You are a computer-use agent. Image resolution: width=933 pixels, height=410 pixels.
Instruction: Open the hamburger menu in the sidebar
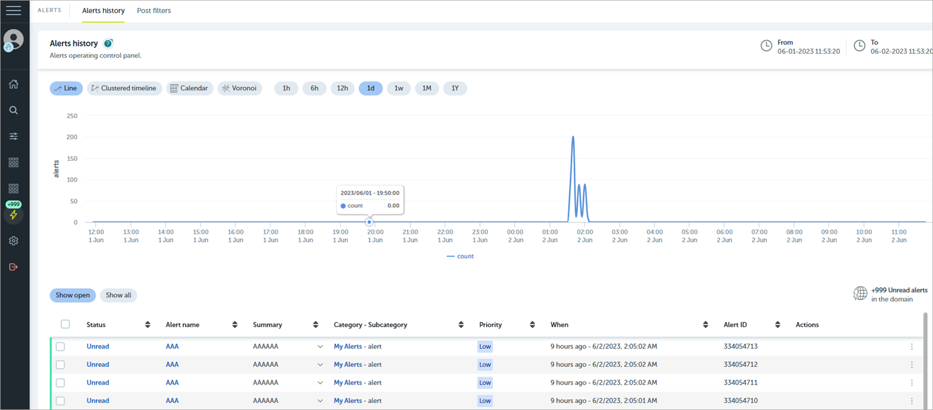click(14, 11)
